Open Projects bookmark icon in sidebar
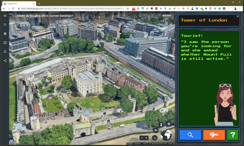The height and width of the screenshot is (146, 244). tap(5, 52)
